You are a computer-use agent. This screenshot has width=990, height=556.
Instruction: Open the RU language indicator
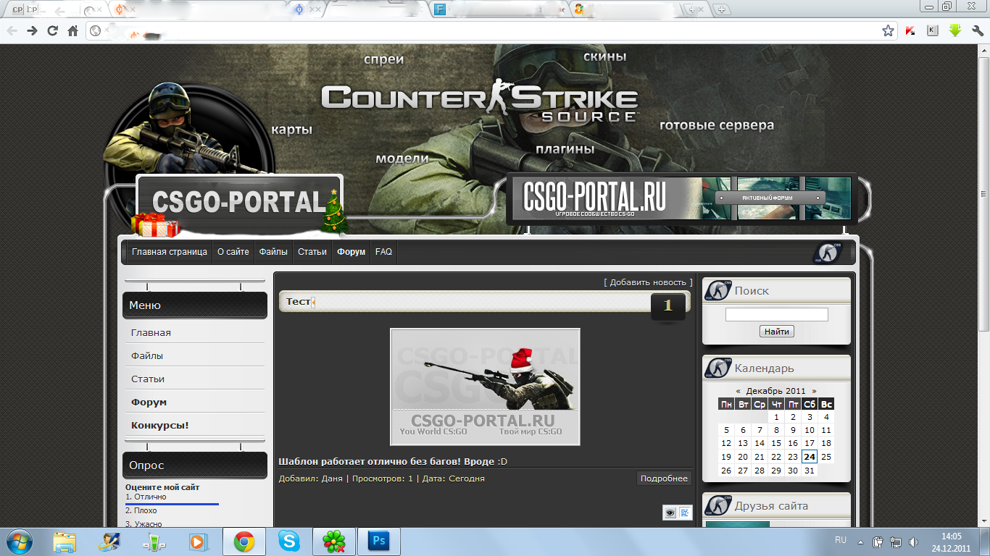841,541
